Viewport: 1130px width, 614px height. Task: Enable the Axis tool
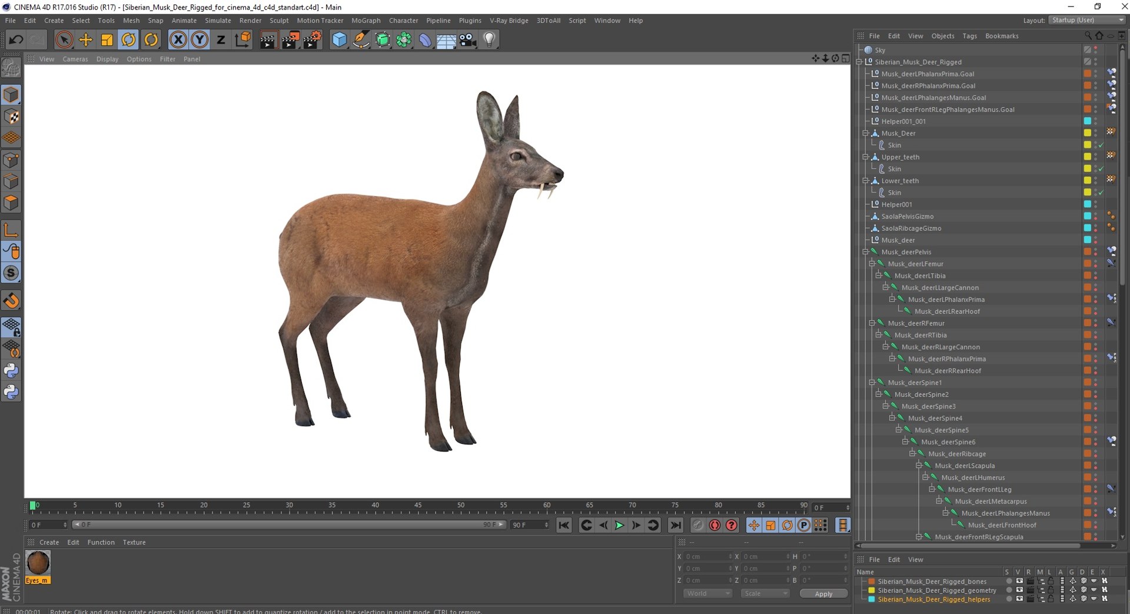click(x=11, y=230)
